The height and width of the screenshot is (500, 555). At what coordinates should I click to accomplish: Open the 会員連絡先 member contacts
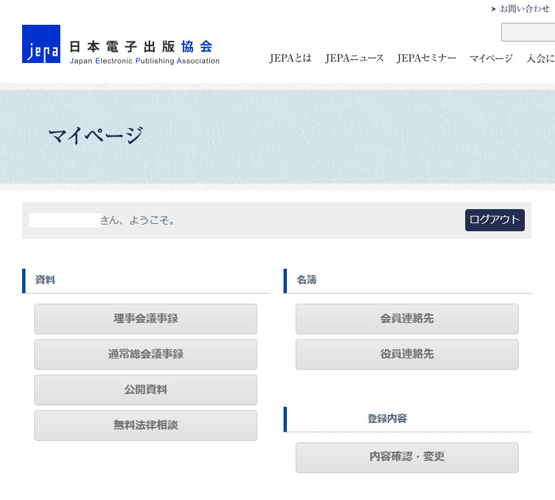pyautogui.click(x=407, y=319)
